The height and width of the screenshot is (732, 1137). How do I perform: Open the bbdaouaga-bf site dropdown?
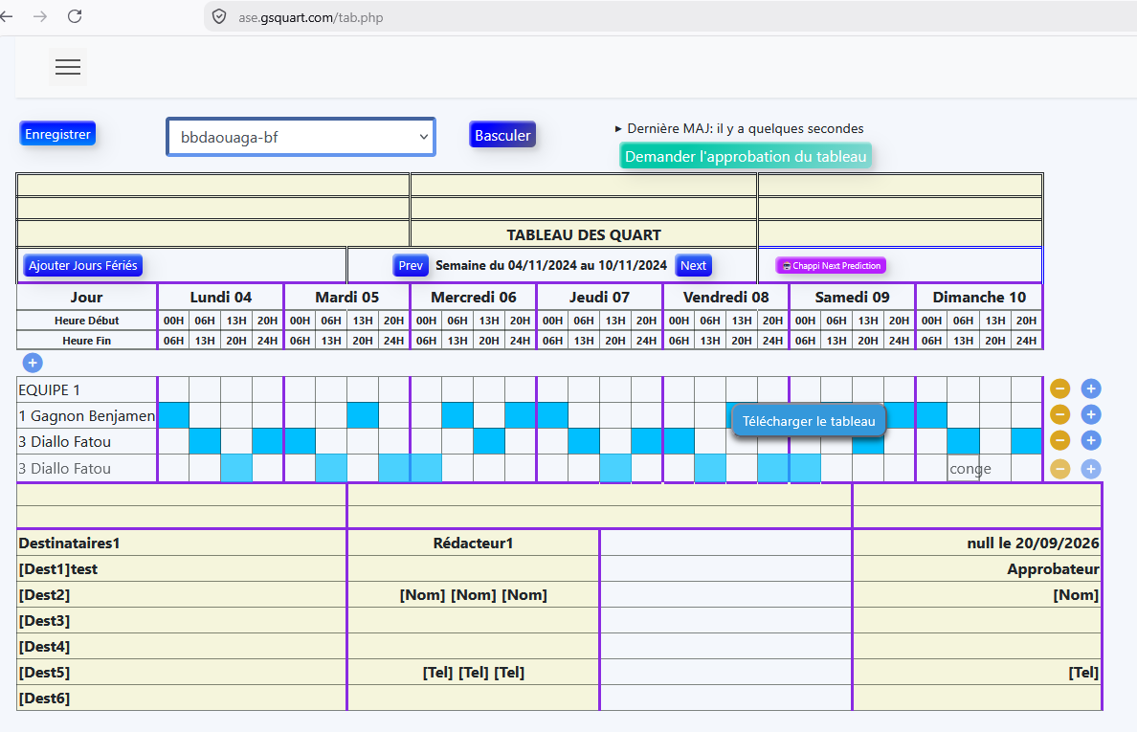point(301,137)
